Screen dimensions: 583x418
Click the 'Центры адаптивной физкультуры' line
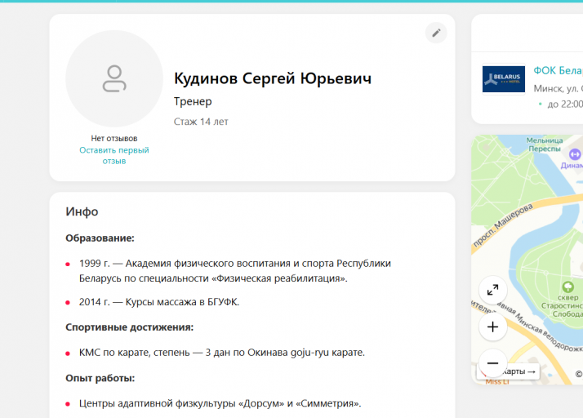click(220, 403)
